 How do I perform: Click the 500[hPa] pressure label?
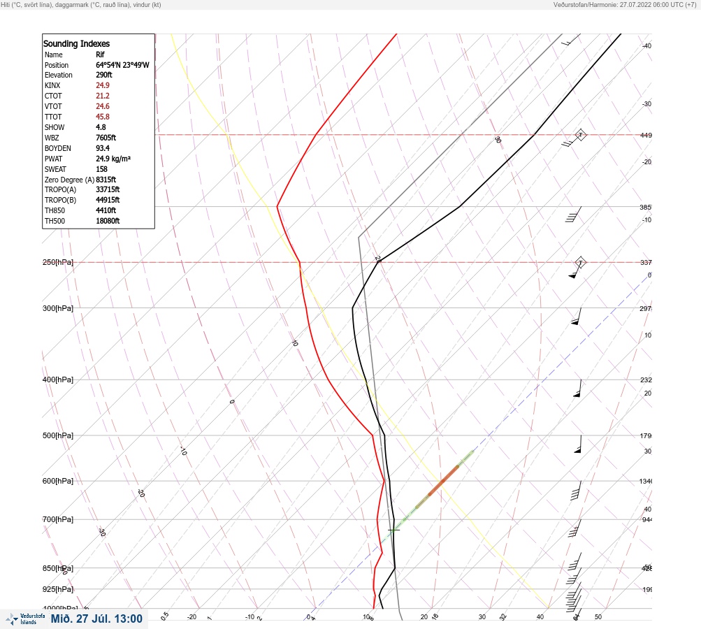[58, 435]
